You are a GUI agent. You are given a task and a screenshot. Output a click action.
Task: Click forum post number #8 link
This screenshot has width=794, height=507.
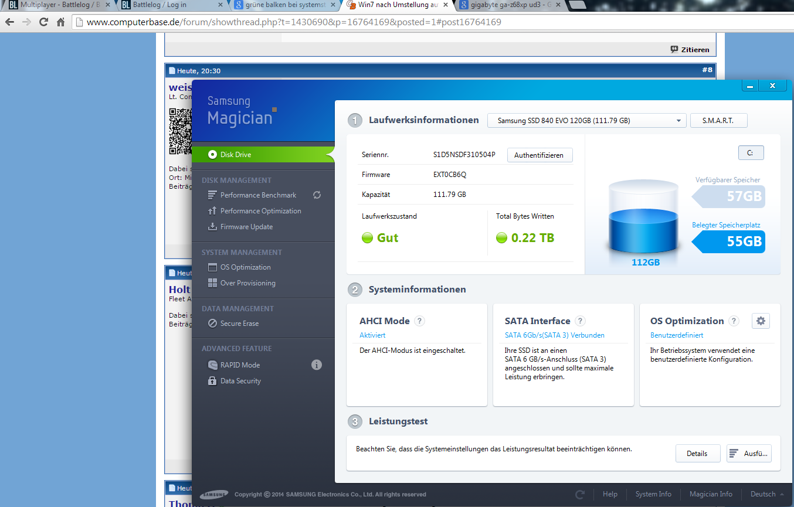[707, 70]
